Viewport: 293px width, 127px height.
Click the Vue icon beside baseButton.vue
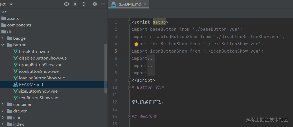(16, 52)
